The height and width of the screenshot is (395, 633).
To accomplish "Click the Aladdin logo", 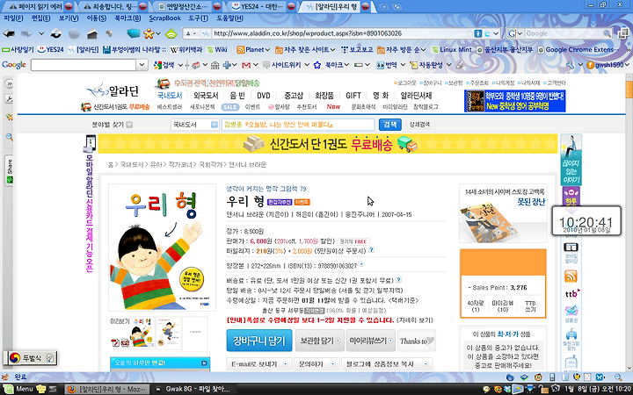I will coord(113,91).
